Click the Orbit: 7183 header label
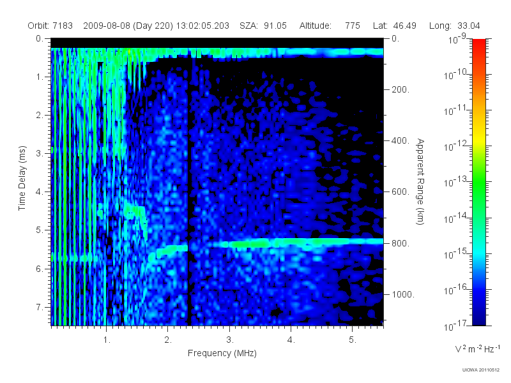The height and width of the screenshot is (383, 511). pos(50,26)
